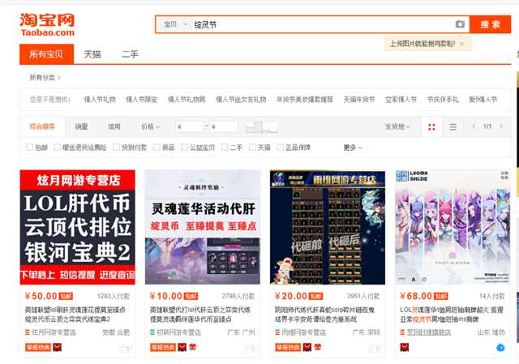
Task: Go to previous results page arrow
Action: [x=474, y=126]
